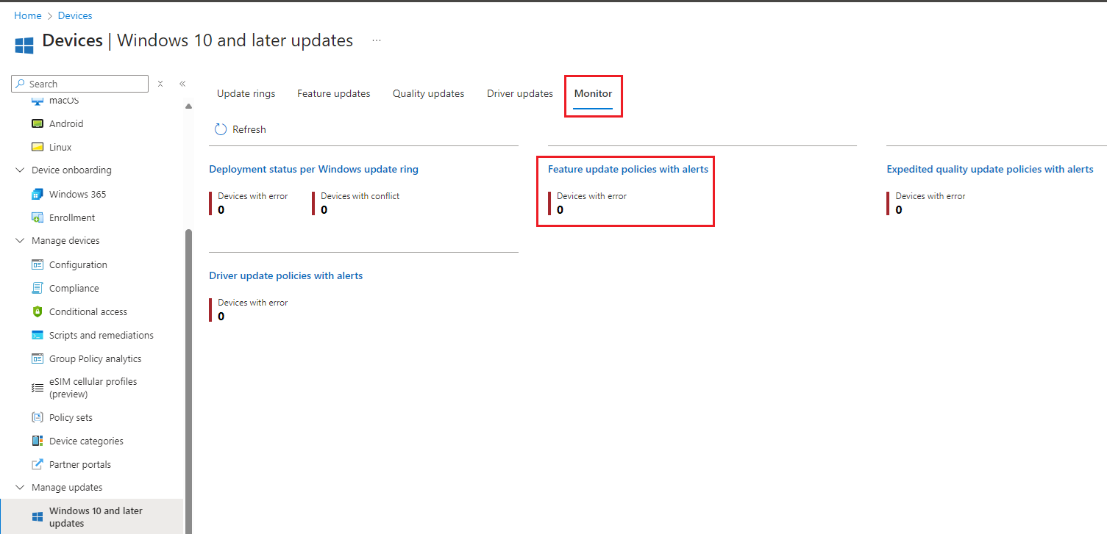Select Windows 10 and later updates
The image size is (1107, 534).
tap(96, 517)
